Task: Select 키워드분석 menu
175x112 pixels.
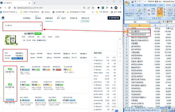Action: (49, 18)
